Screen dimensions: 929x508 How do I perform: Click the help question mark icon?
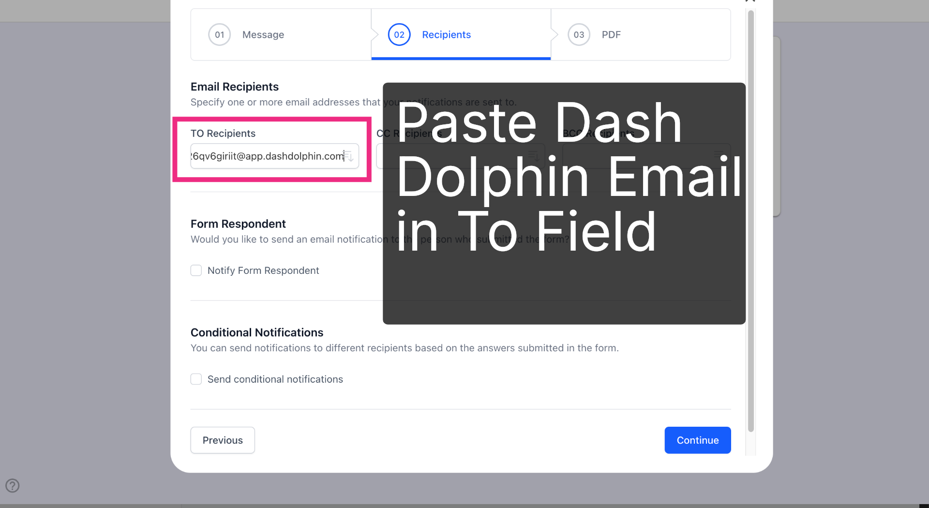pyautogui.click(x=13, y=485)
